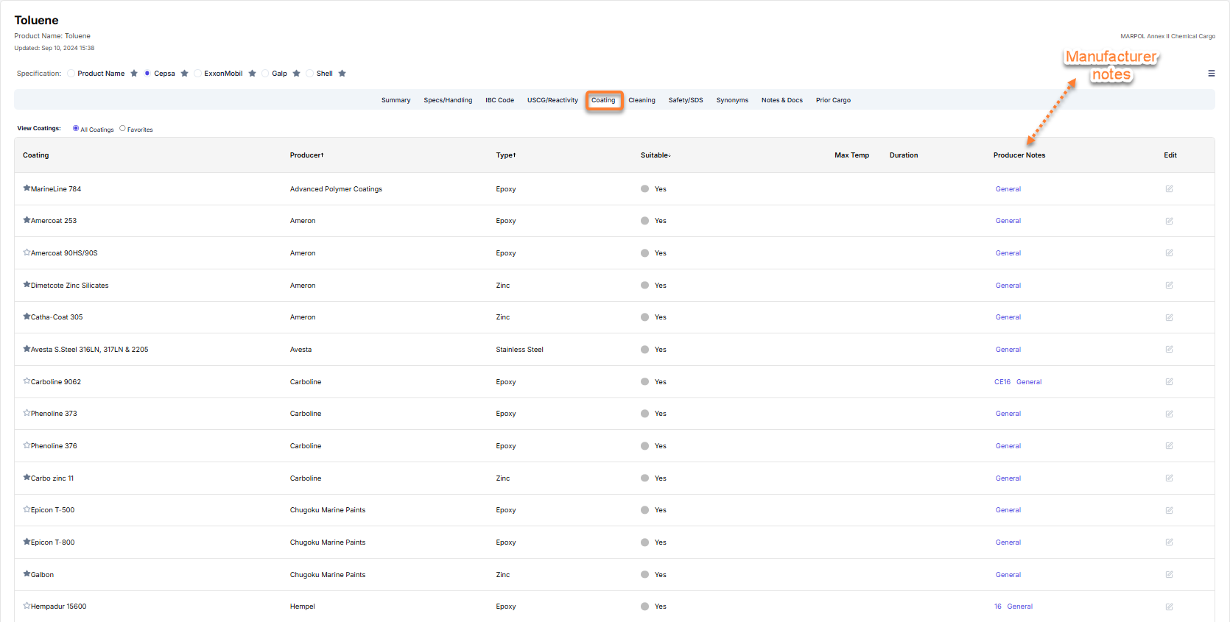The height and width of the screenshot is (622, 1230).
Task: Click the Phenoline 376 coating name
Action: coord(54,446)
